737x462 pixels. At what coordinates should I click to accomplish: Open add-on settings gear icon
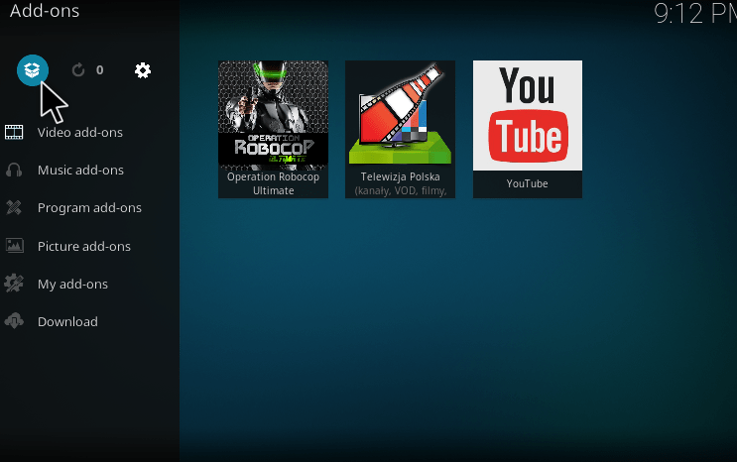coord(143,70)
